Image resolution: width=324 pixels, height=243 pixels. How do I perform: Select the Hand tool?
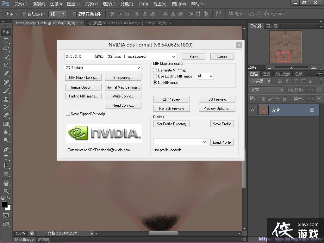point(6,183)
